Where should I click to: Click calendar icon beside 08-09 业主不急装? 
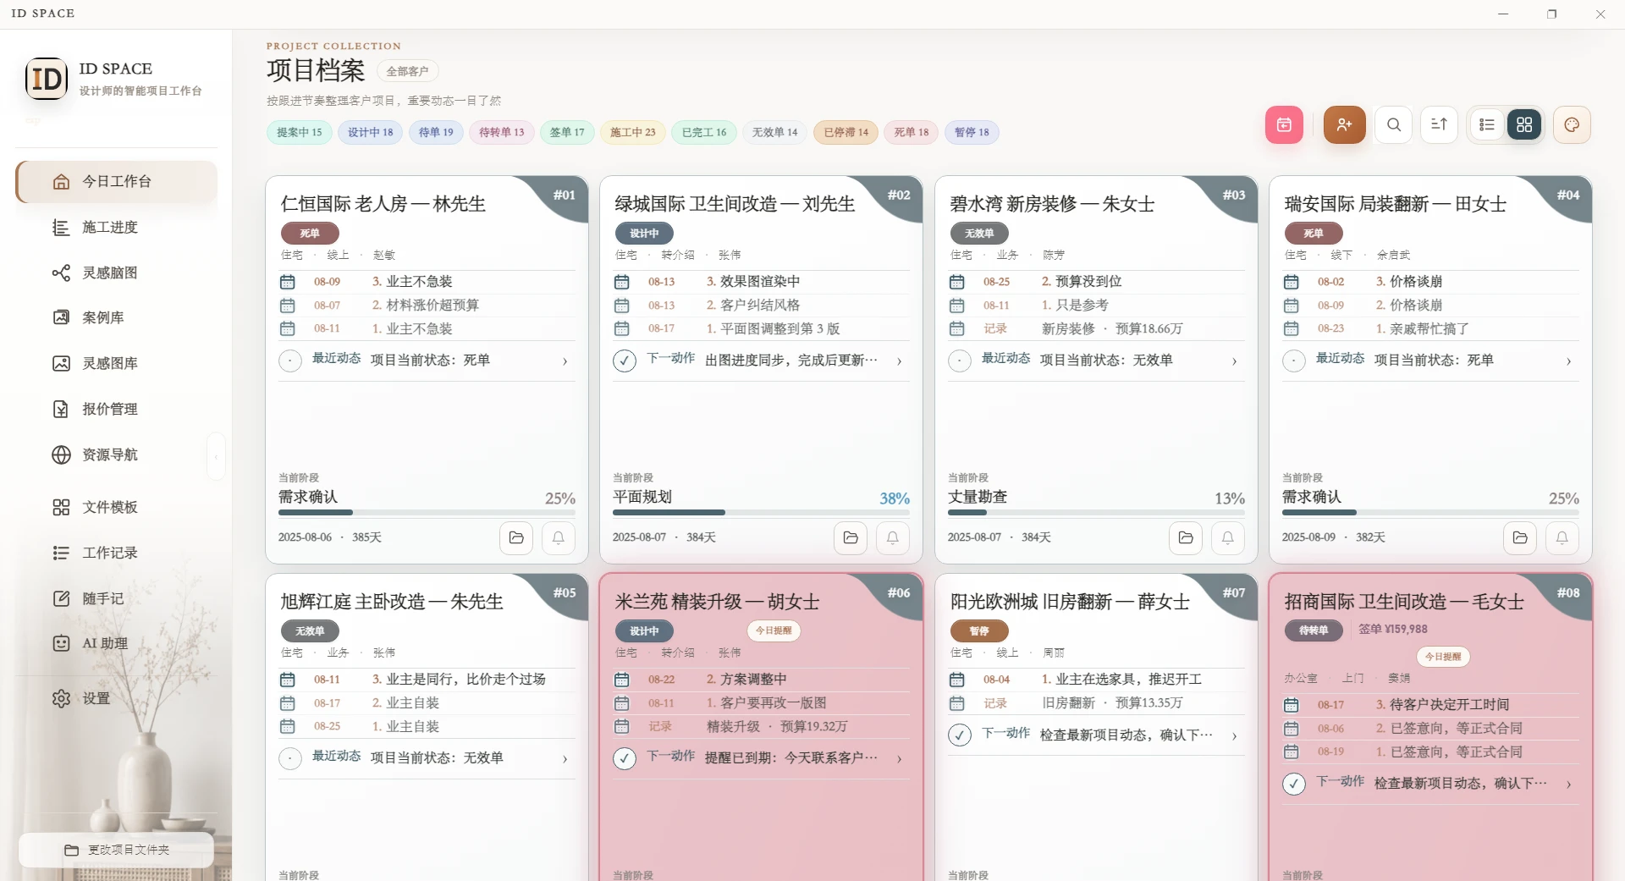pos(288,282)
